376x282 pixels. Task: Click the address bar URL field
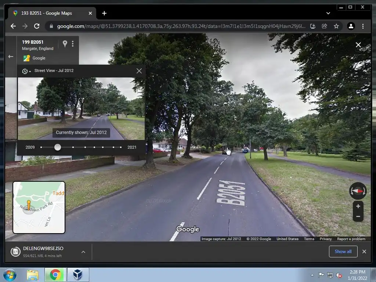point(181,26)
